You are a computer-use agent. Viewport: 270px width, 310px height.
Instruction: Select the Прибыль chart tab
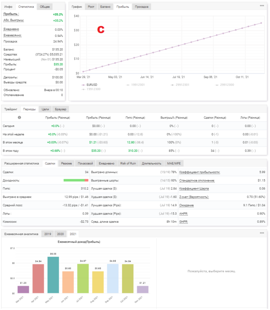tap(123, 7)
